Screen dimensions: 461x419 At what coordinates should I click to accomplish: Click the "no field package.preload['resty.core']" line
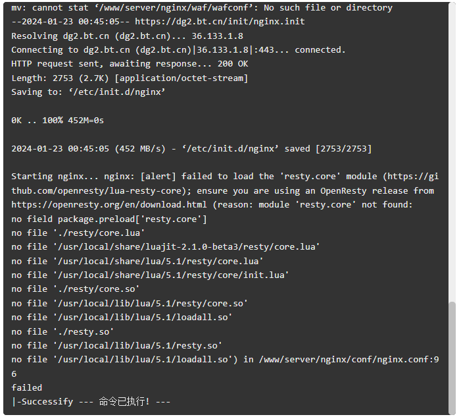click(109, 219)
